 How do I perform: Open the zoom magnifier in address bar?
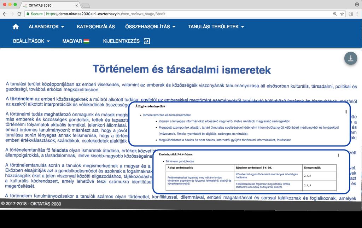pos(335,14)
